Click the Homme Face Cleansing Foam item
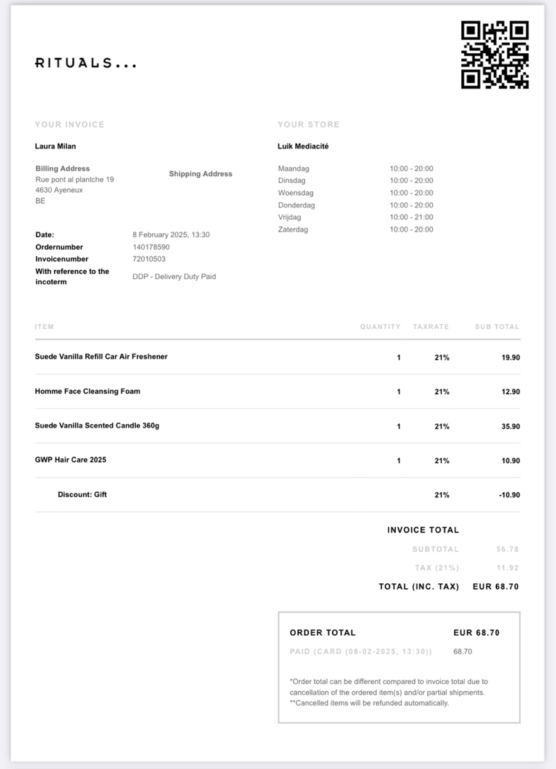 87,391
